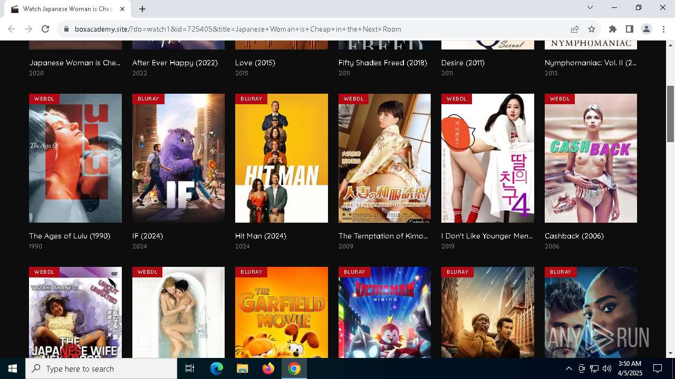
Task: Open the Ultraman Rising poster
Action: [x=384, y=312]
